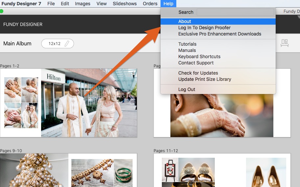Open the File menu
The image size is (300, 187).
coord(51,4)
